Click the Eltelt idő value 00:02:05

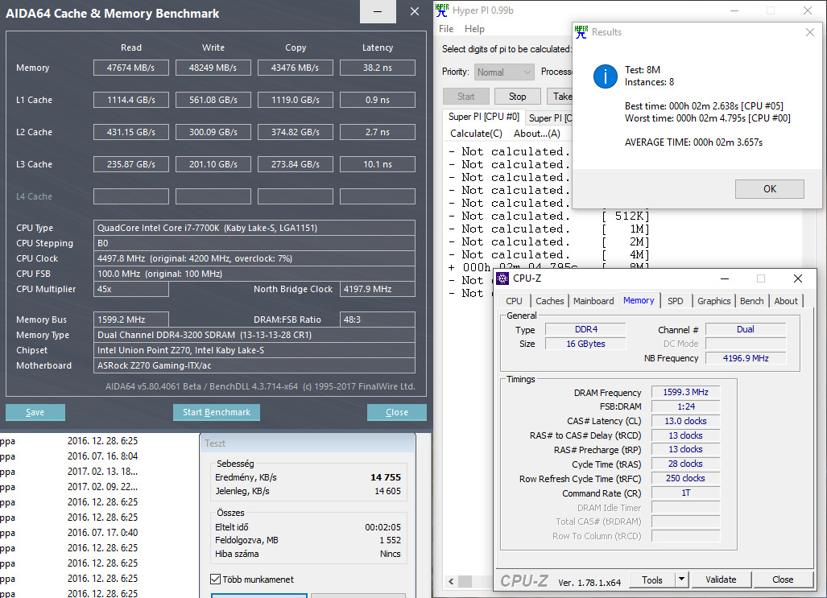pos(383,527)
